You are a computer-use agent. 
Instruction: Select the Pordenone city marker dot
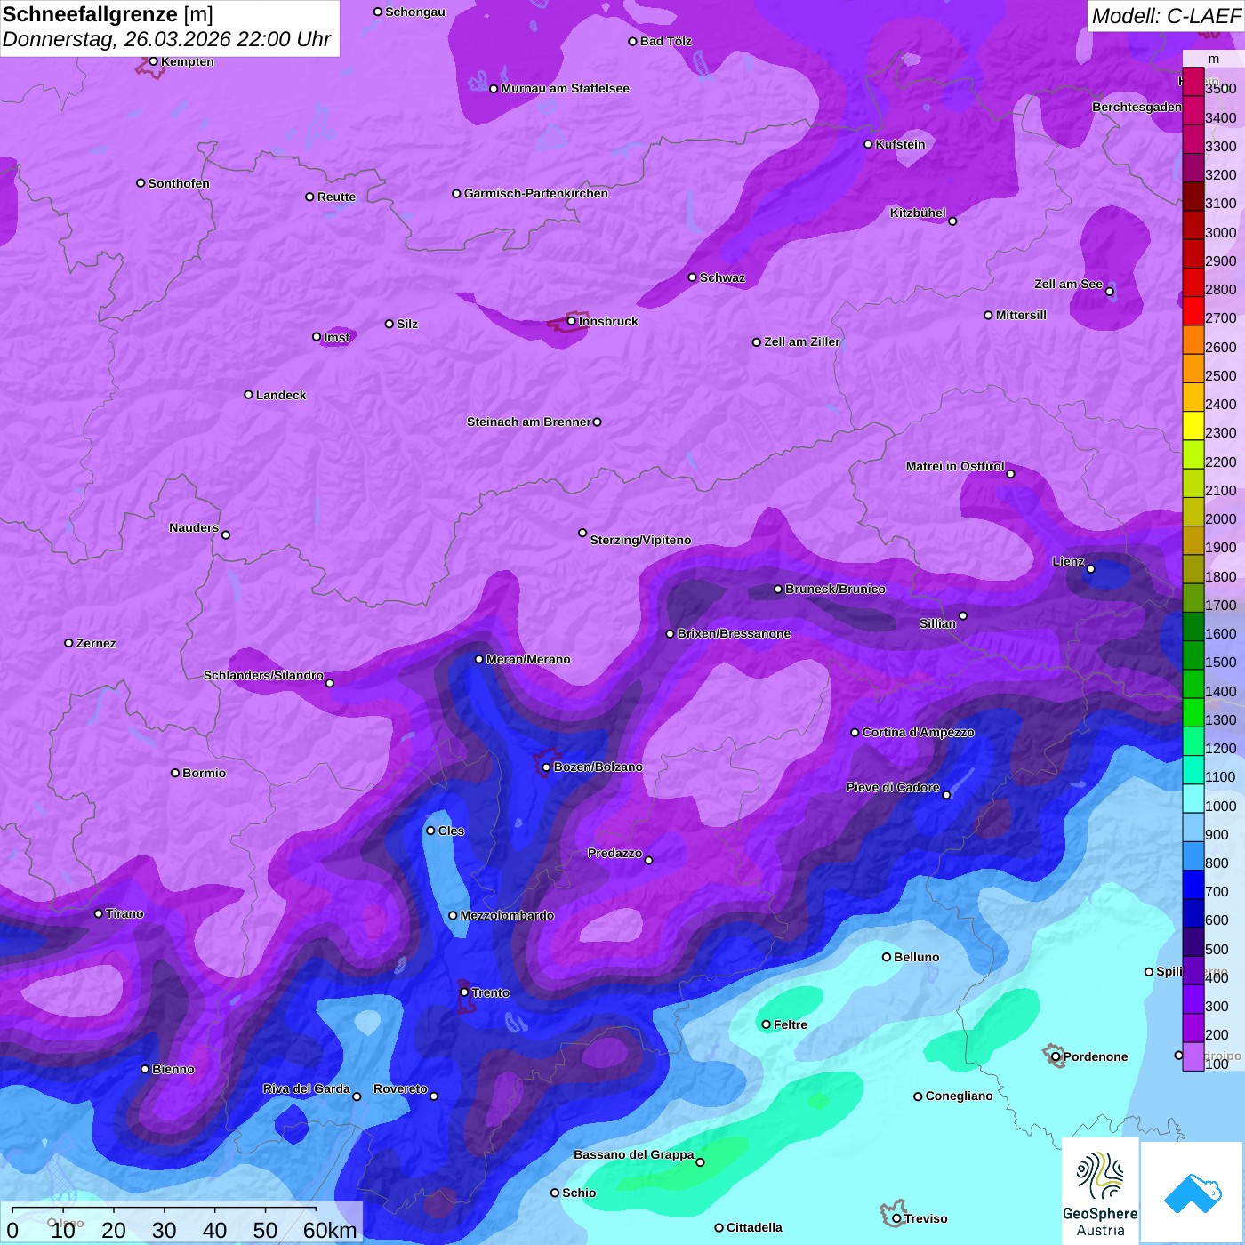(1056, 1056)
